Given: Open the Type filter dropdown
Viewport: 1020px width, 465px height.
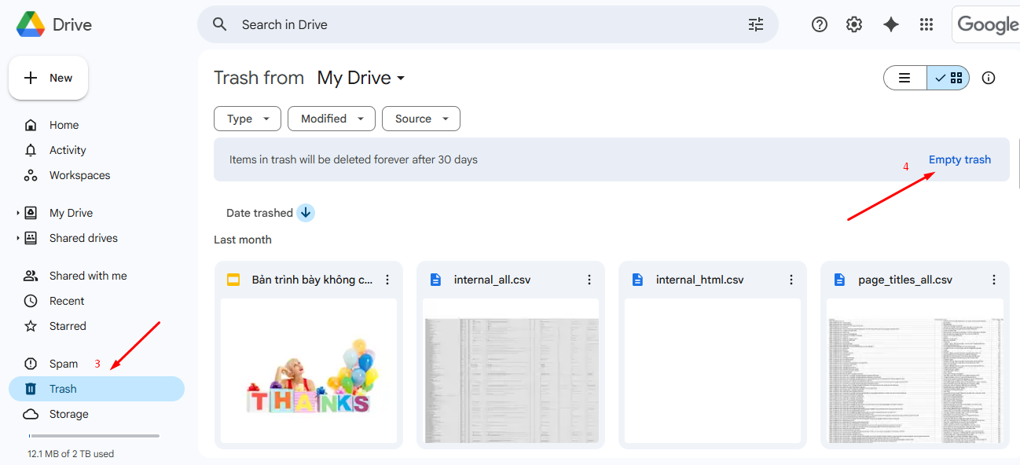Looking at the screenshot, I should tap(247, 119).
